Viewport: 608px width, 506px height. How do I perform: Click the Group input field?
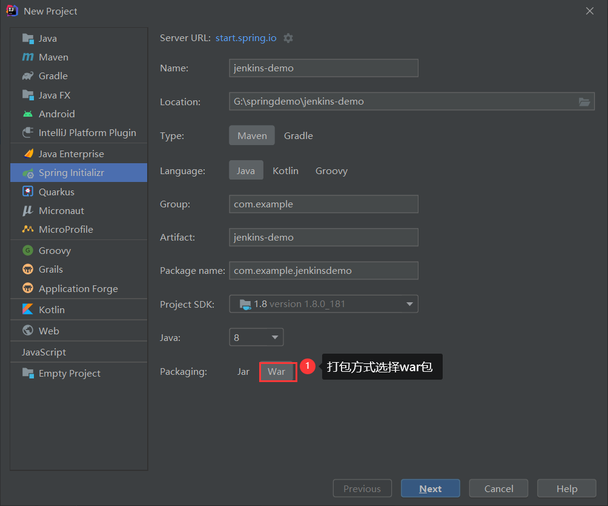click(323, 204)
